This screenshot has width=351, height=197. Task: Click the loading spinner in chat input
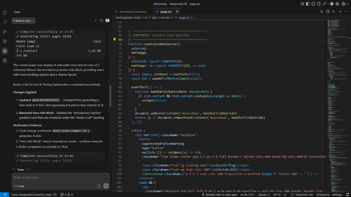(98, 186)
